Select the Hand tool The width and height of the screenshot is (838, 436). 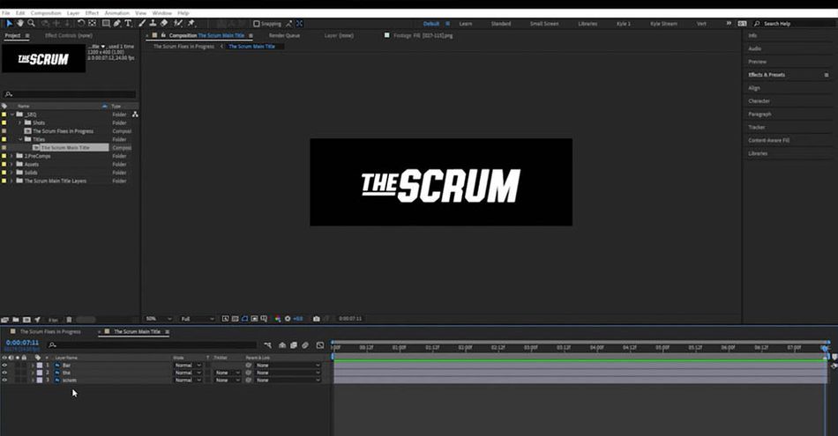coord(20,24)
